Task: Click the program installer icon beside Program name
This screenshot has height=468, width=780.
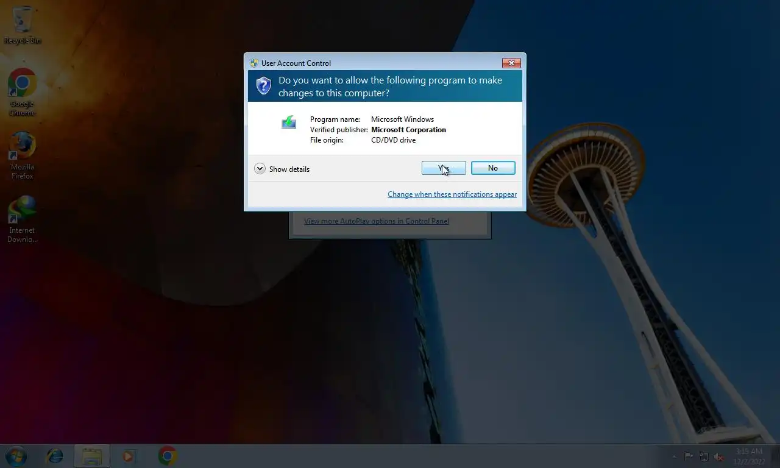Action: click(289, 122)
